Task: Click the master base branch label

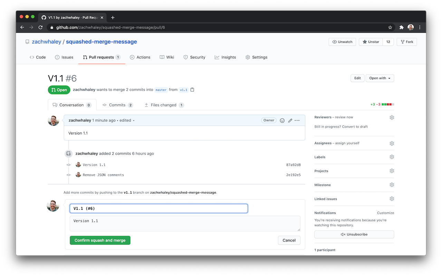Action: coord(161,90)
